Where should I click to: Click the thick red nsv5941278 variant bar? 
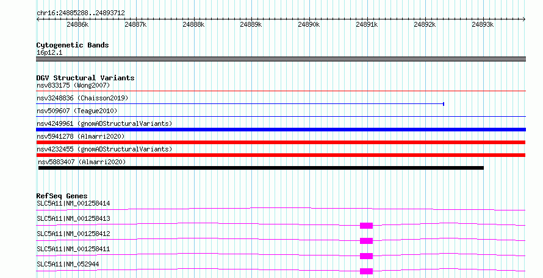pyautogui.click(x=281, y=142)
